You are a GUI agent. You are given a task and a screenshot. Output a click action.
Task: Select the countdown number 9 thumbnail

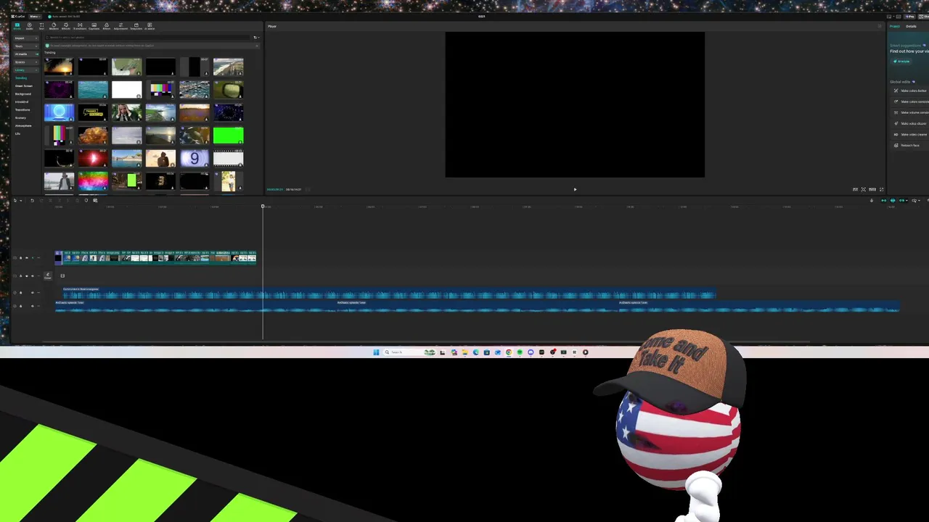click(195, 158)
